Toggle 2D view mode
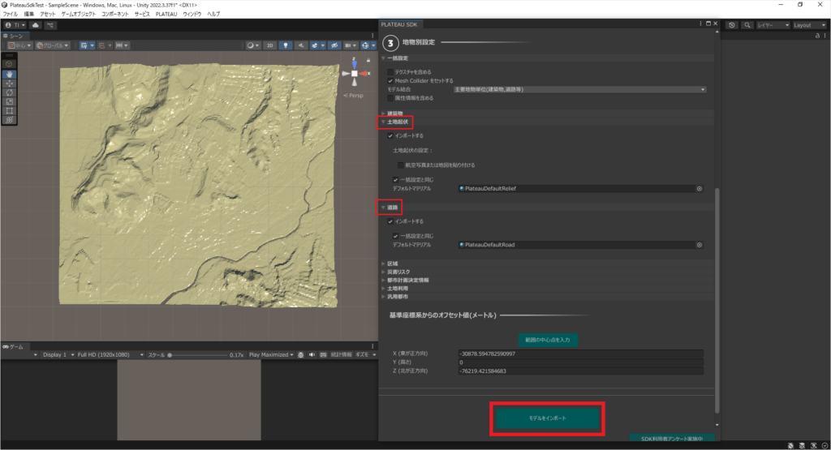831x450 pixels. [x=269, y=45]
